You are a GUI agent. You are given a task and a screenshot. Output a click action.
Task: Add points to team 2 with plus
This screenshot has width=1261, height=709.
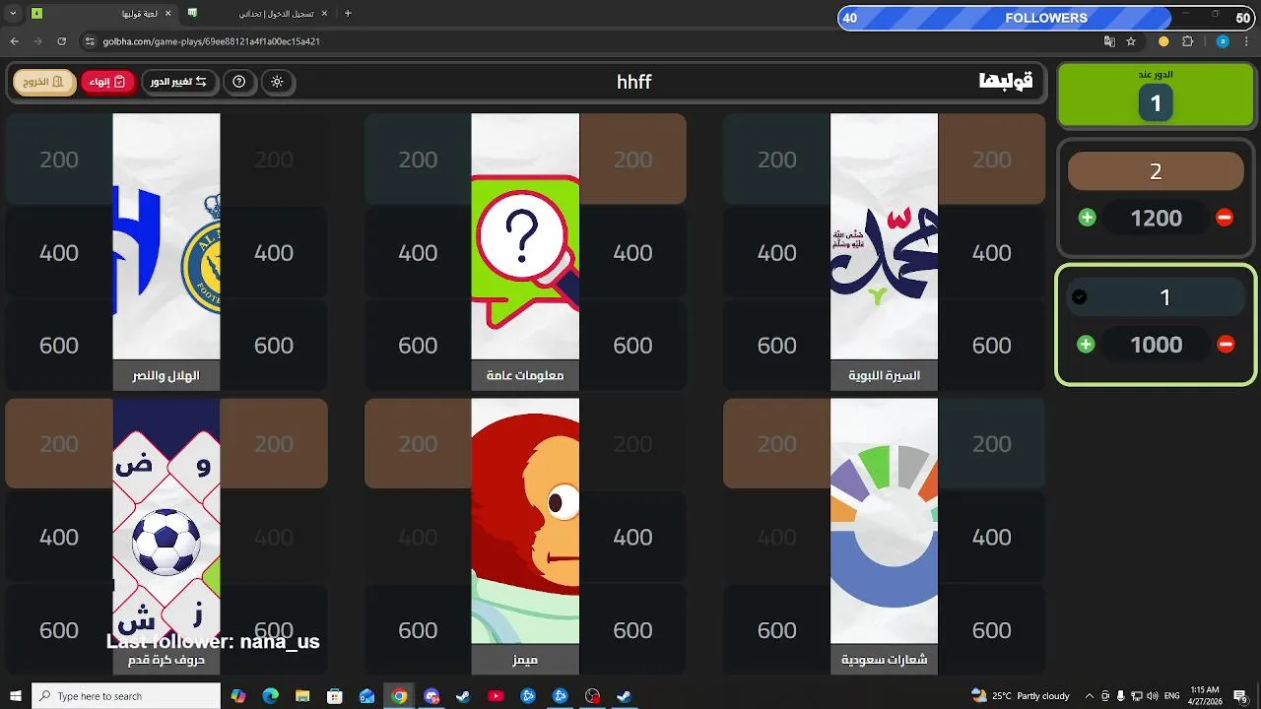click(x=1087, y=218)
